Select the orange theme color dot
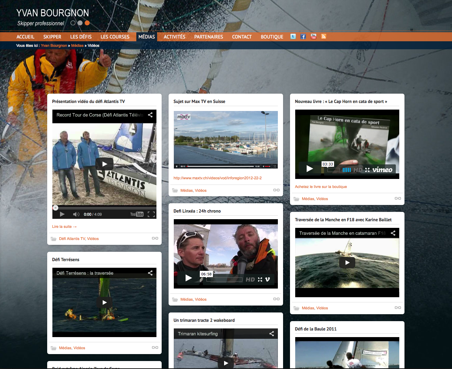This screenshot has height=369, width=452. (x=87, y=23)
